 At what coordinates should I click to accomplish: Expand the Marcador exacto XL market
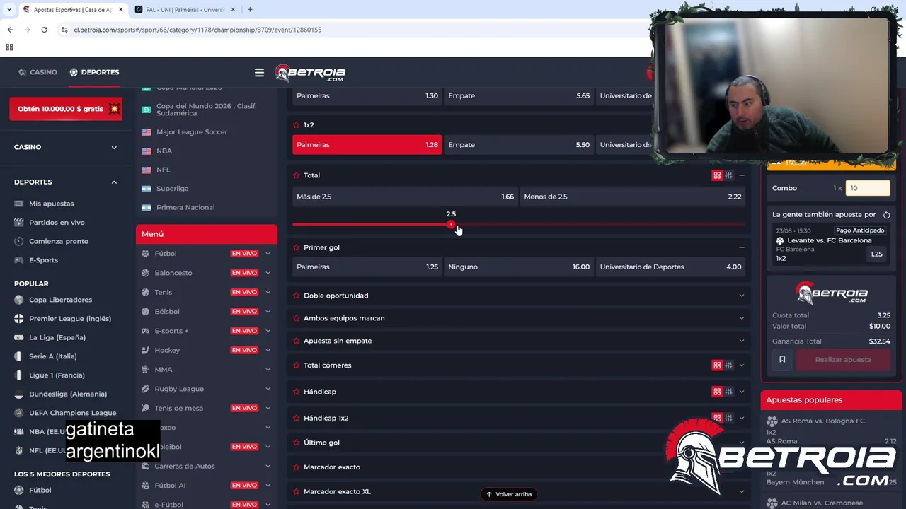pyautogui.click(x=741, y=492)
